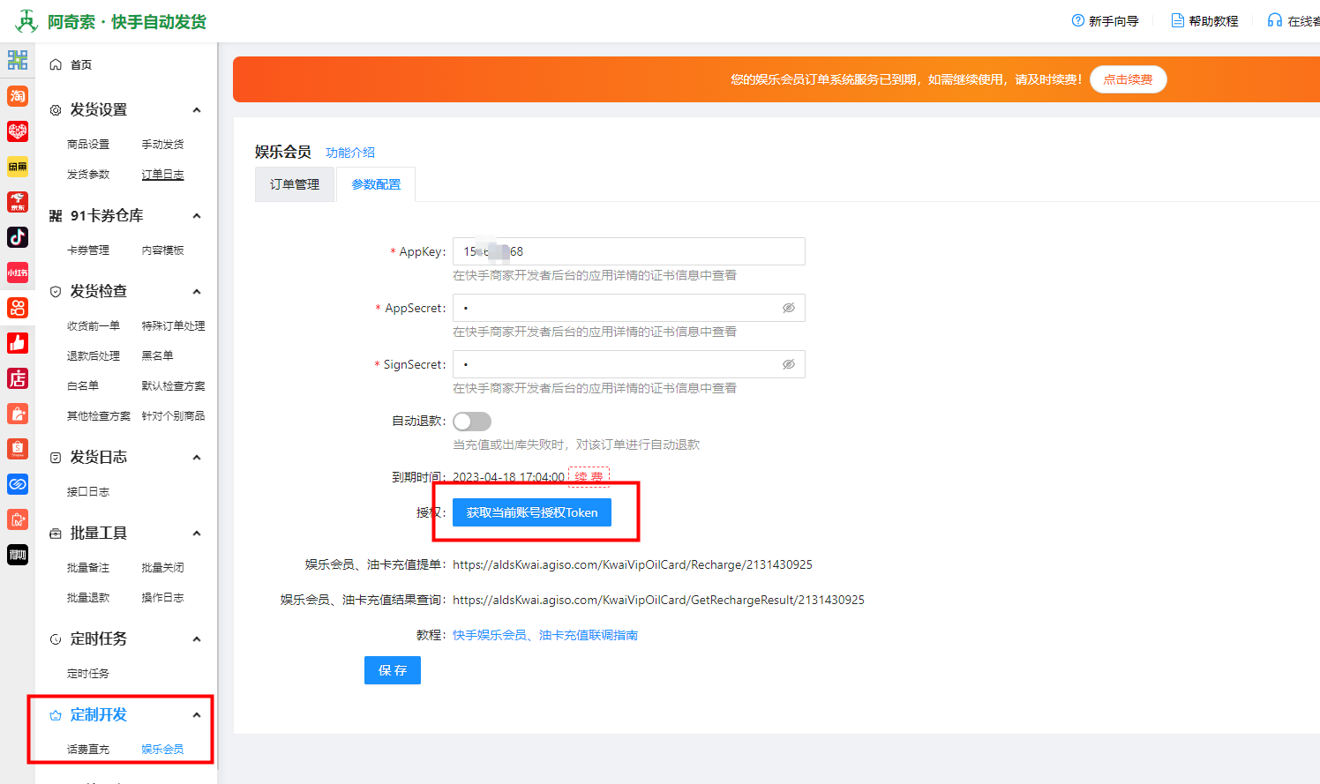Click the Recharge/2131430925 URL text

633,564
